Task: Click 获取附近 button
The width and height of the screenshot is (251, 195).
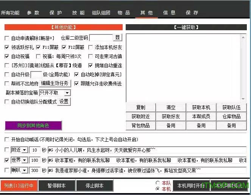Action: point(141,116)
